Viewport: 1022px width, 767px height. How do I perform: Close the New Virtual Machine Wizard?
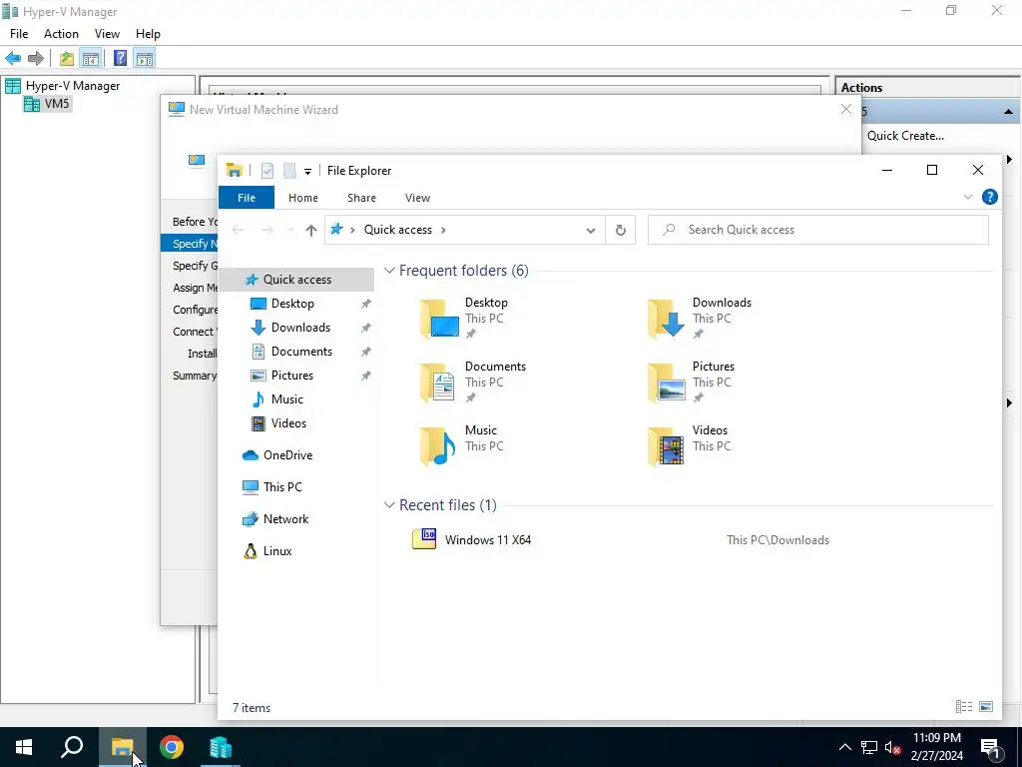tap(846, 109)
